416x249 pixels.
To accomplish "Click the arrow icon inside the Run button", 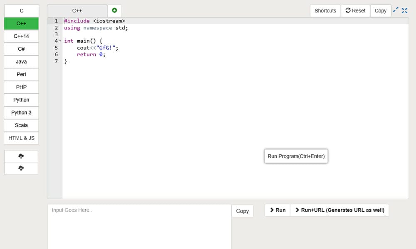I will 271,210.
